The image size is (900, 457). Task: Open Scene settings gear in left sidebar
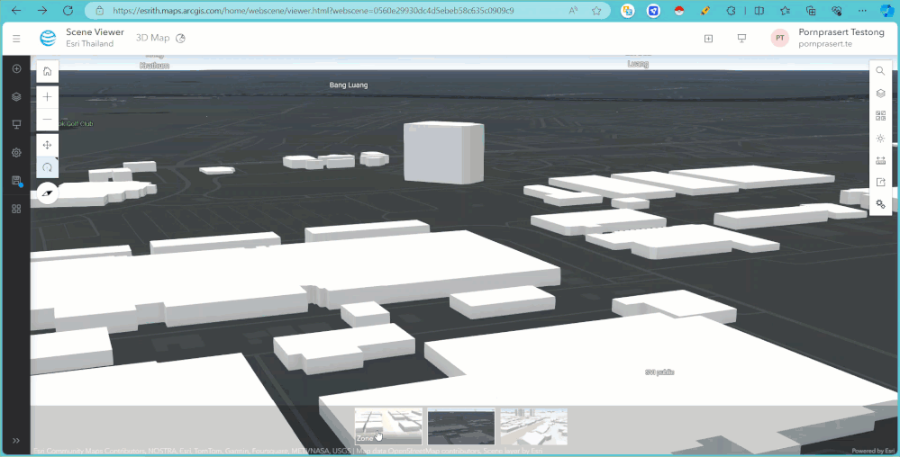[16, 153]
